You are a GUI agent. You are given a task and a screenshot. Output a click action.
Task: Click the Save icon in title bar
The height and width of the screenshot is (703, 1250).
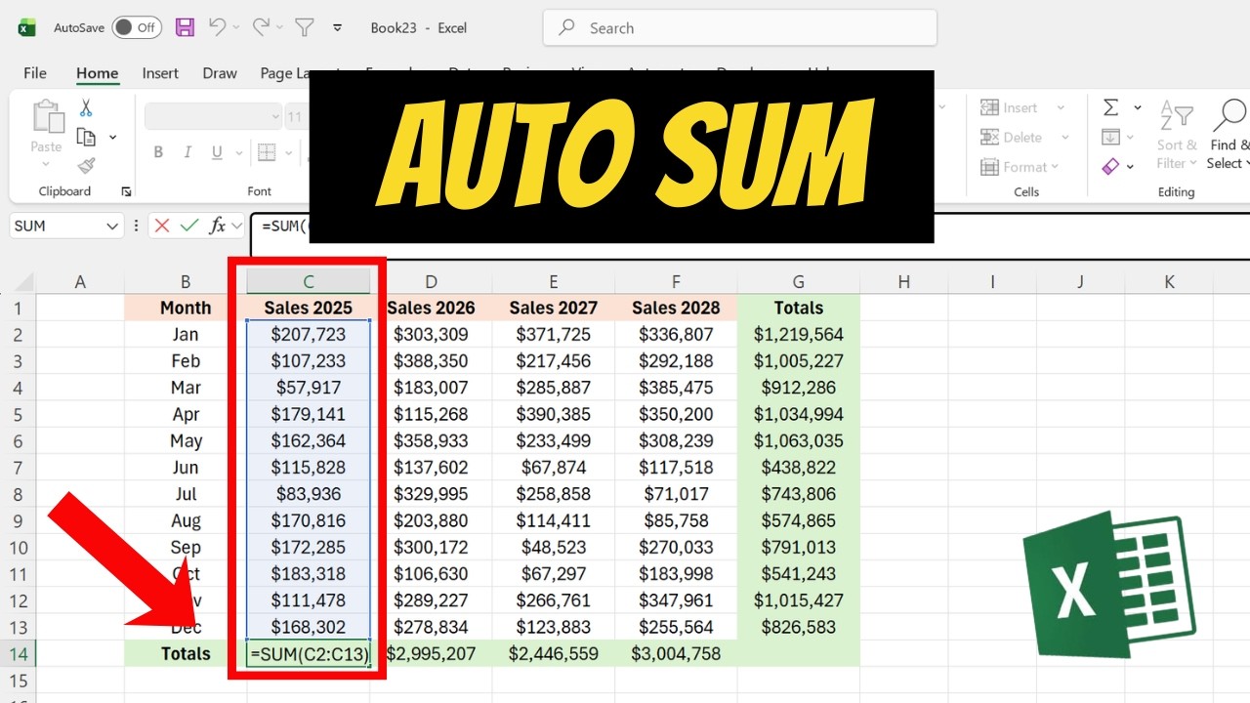point(185,27)
